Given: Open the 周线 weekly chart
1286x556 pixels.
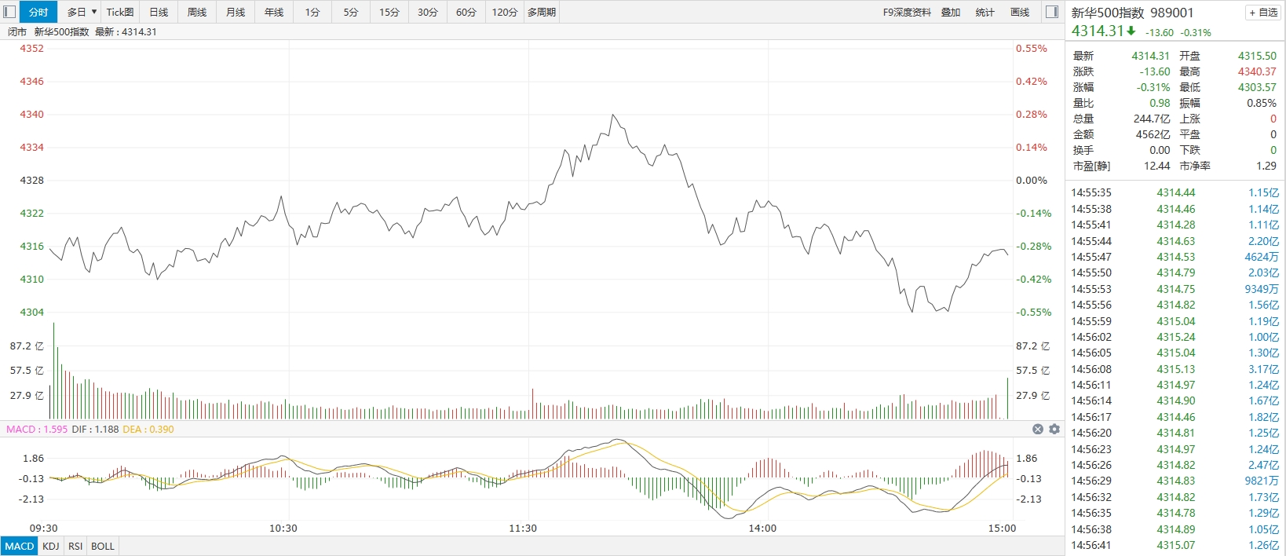Looking at the screenshot, I should (x=197, y=12).
